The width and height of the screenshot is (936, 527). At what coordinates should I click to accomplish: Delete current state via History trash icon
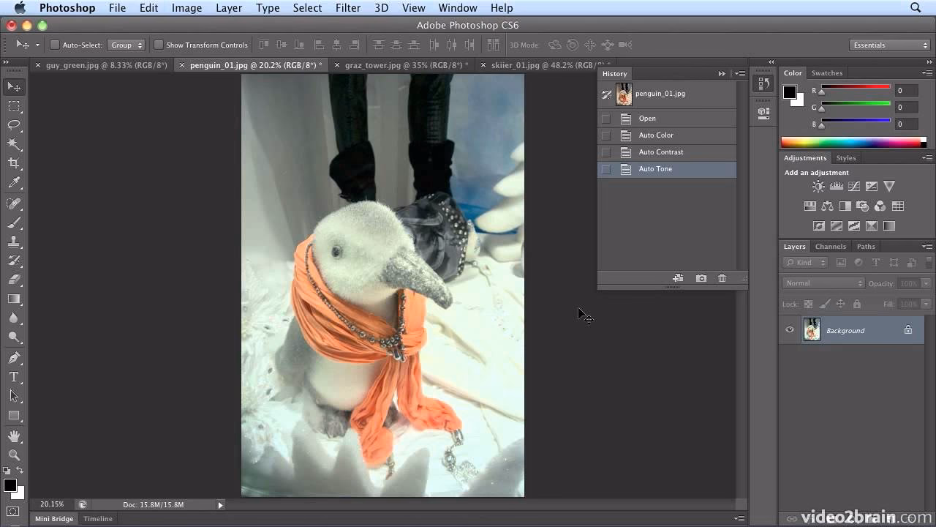[x=722, y=278]
